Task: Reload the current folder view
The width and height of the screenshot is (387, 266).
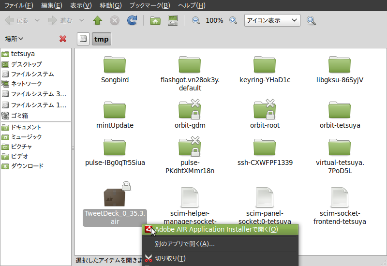Action: tap(132, 20)
